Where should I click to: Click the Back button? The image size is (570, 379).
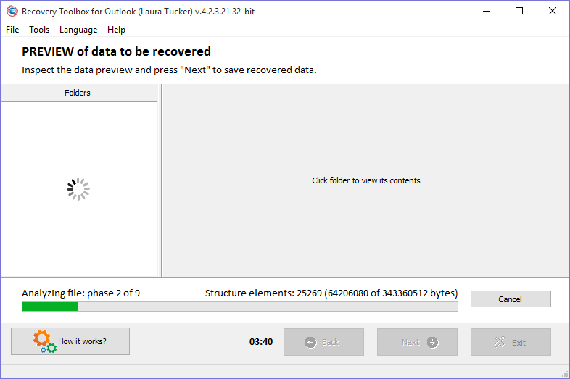pos(323,342)
